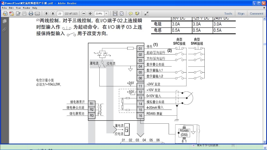Click vertical scrollbar down arrow
Image resolution: width=267 pixels, height=150 pixels.
264,142
